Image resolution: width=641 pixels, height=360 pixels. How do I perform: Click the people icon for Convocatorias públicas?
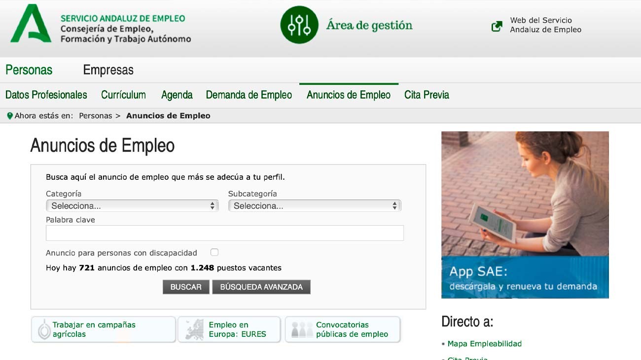click(302, 329)
